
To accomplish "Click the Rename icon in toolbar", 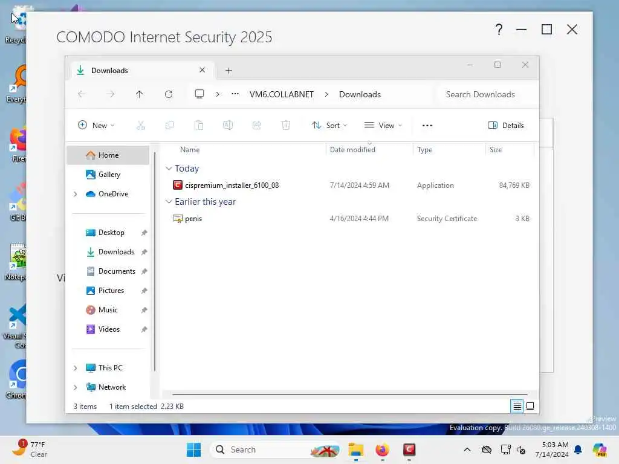I will coord(228,126).
